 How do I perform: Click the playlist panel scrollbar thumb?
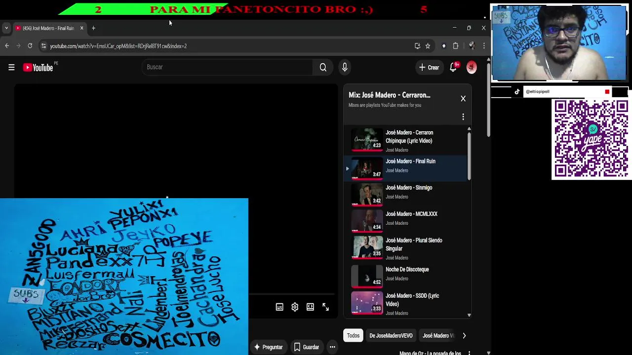(469, 157)
